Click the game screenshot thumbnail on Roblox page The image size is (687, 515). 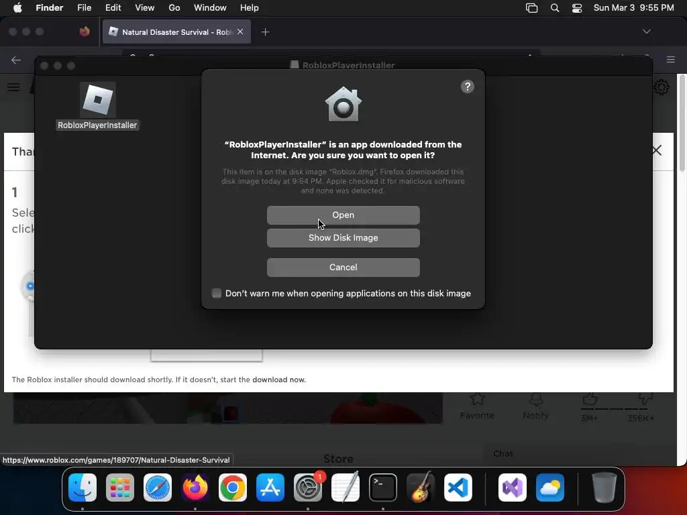228,408
